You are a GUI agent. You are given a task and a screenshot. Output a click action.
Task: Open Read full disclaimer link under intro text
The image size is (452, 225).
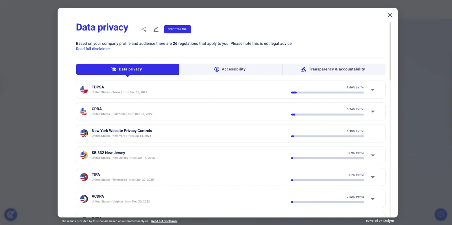pyautogui.click(x=93, y=49)
